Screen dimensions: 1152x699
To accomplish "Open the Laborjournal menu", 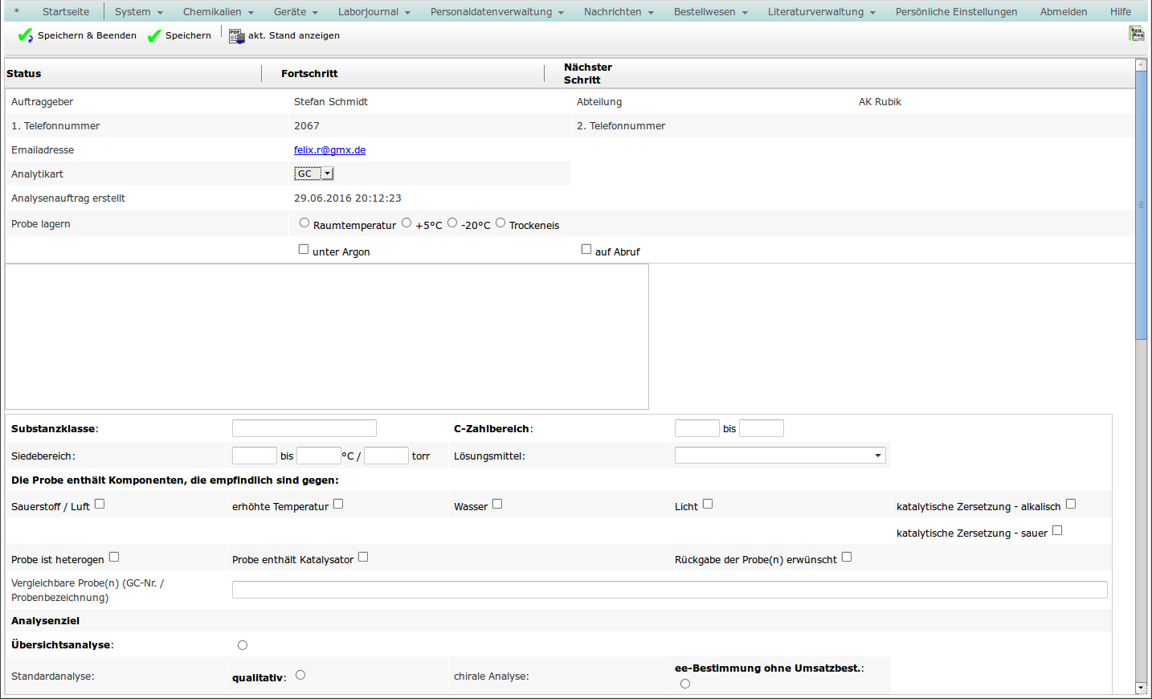I will tap(374, 12).
